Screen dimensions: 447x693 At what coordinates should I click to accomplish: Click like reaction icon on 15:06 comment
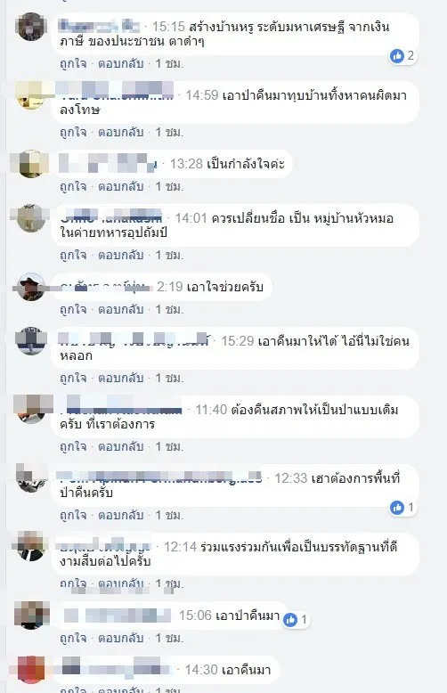290,620
